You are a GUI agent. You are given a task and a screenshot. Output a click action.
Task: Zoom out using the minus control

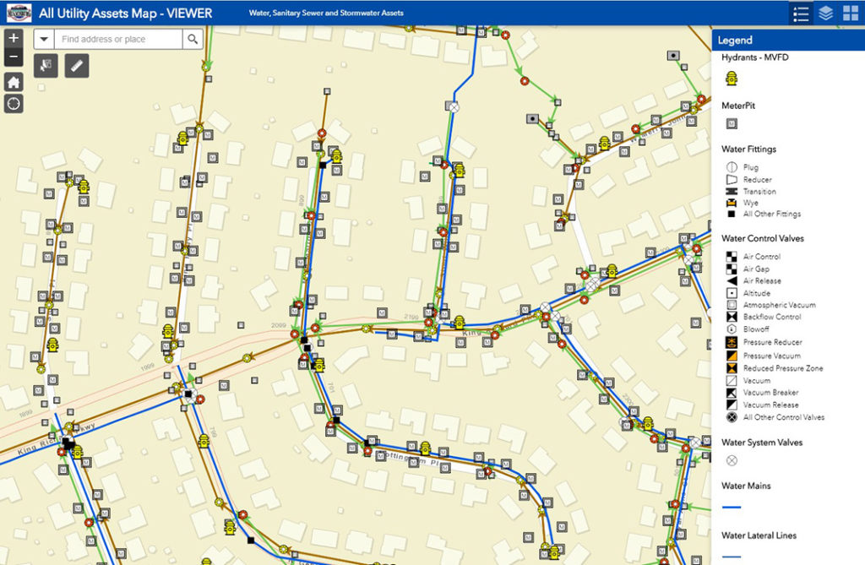tap(13, 56)
